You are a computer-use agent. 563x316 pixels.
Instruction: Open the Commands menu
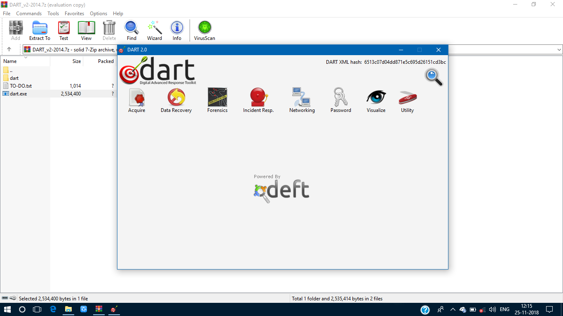click(29, 14)
